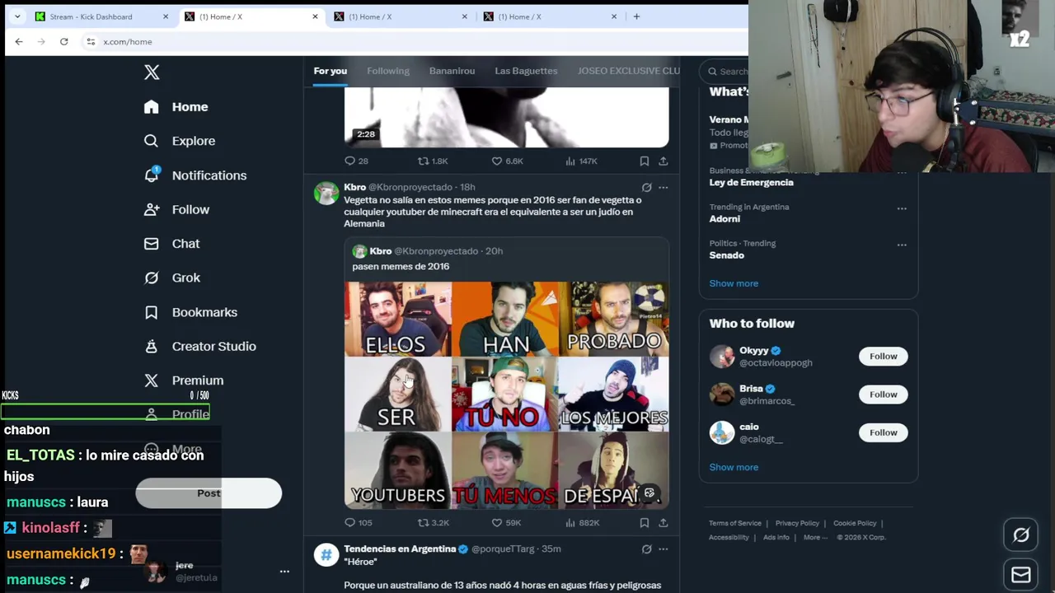Viewport: 1055px width, 593px height.
Task: Open Grok in the sidebar
Action: pyautogui.click(x=171, y=278)
